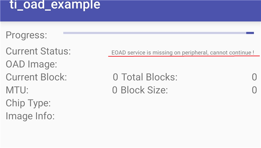Click the MTU label
The width and height of the screenshot is (261, 148).
pos(17,90)
